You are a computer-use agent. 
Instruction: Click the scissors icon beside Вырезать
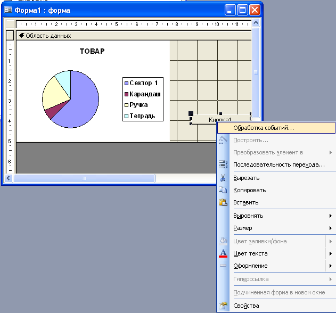[223, 178]
